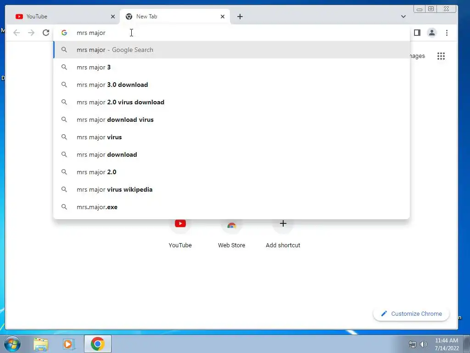
Task: Click the Chrome taskbar icon
Action: pyautogui.click(x=98, y=344)
